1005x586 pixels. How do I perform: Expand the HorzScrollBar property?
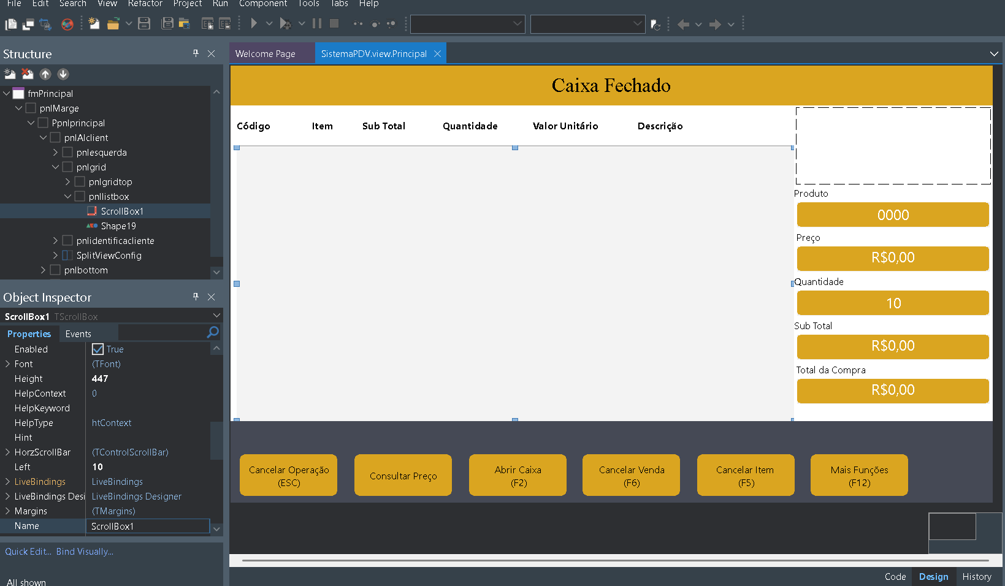pos(8,452)
